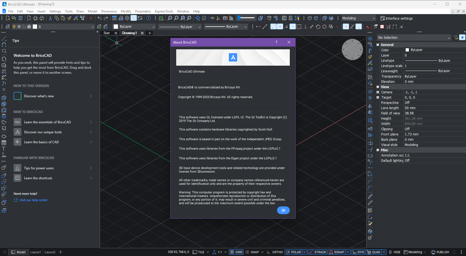Open the Help question-mark toolbar icon

pos(148,18)
